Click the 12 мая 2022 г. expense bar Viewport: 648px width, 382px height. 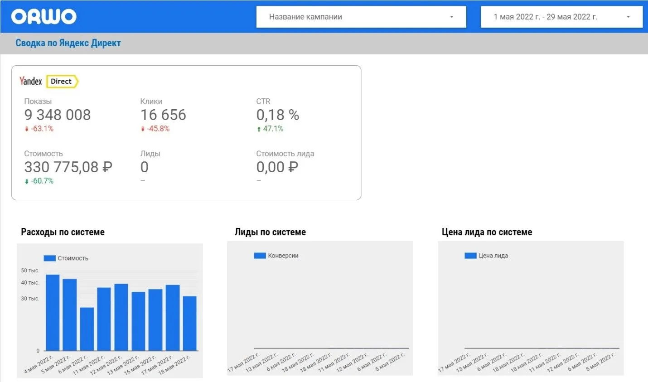[x=121, y=317]
